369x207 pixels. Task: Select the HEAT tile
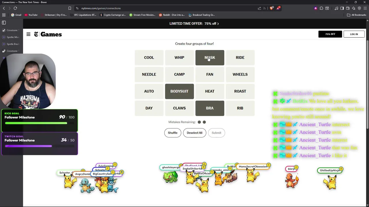click(x=210, y=91)
